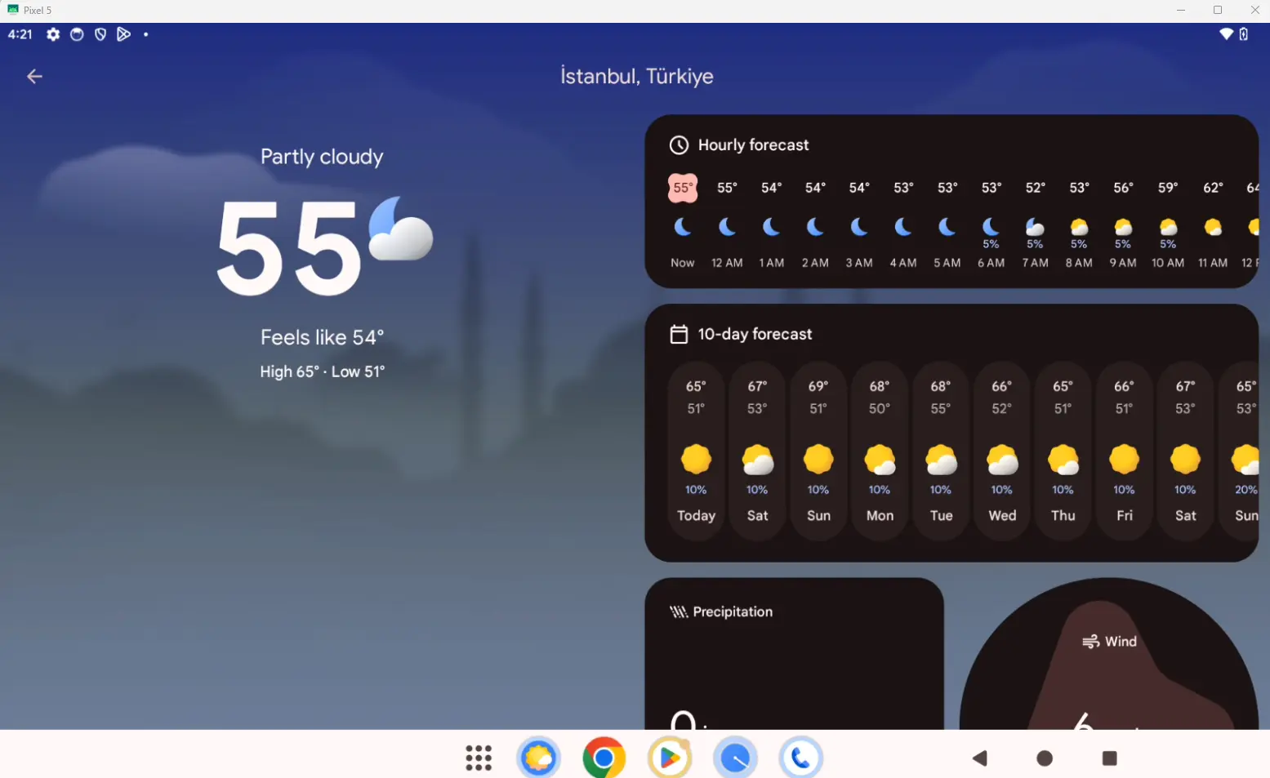Tap the large 55 current temperature
1270x778 pixels.
[x=287, y=248]
